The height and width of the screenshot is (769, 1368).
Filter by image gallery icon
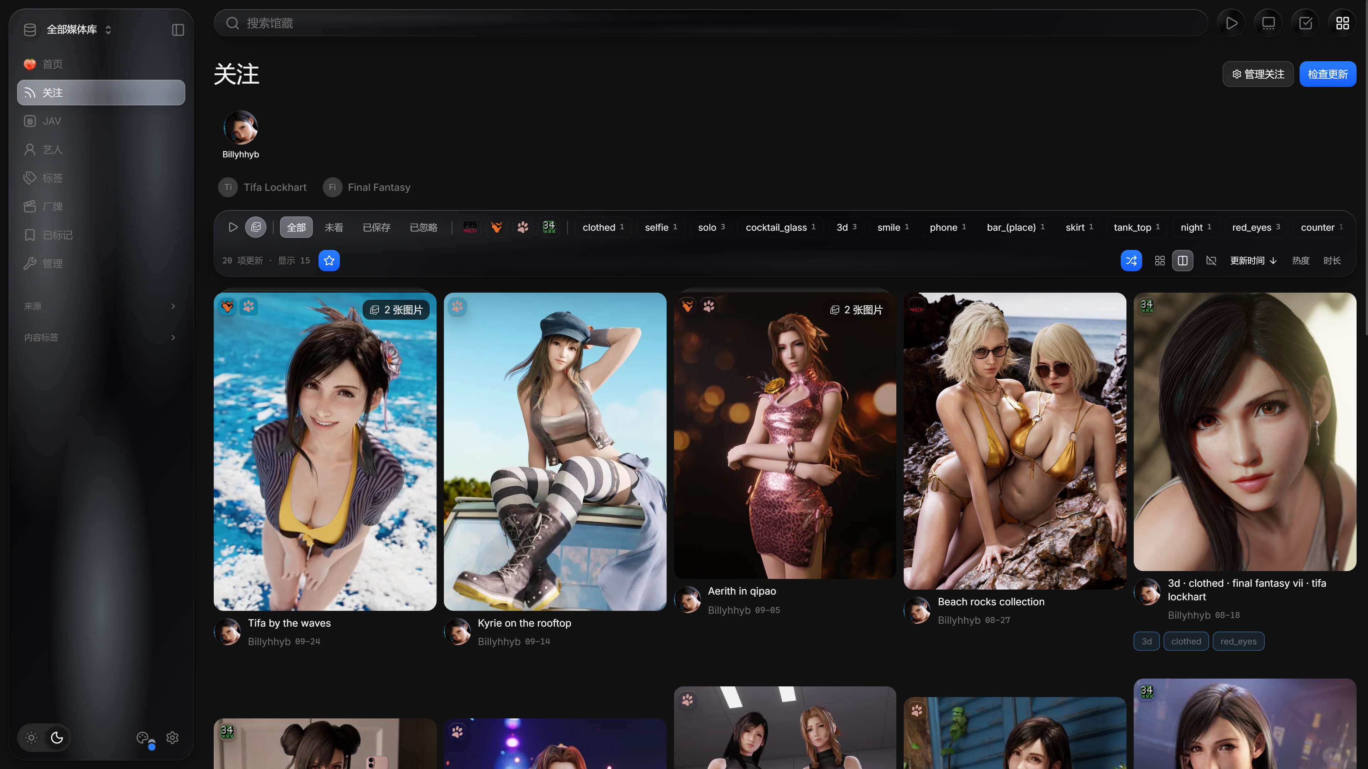(256, 227)
